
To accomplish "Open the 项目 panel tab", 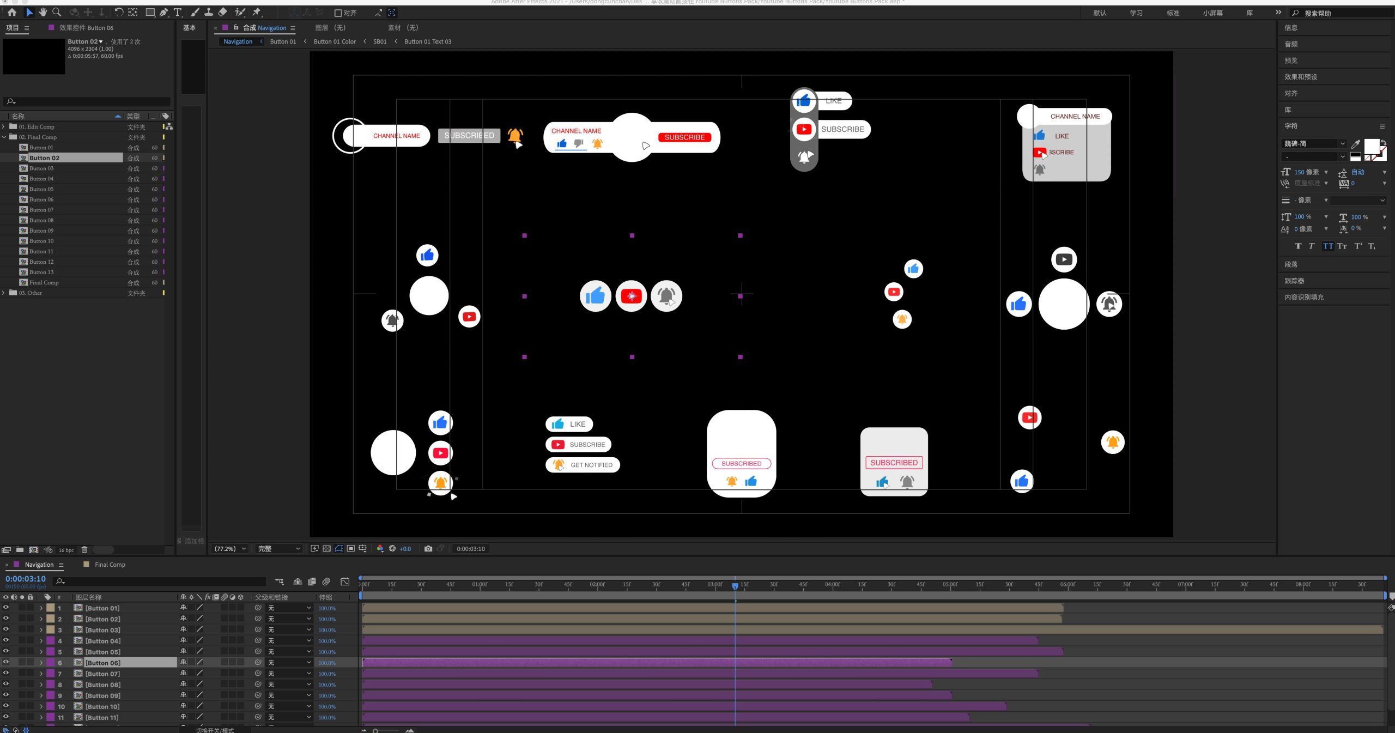I will (x=12, y=28).
